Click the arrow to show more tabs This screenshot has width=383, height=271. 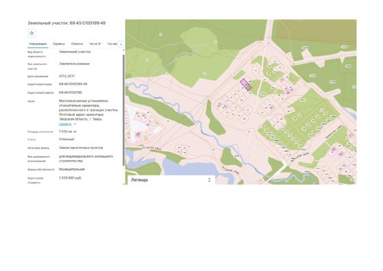[x=121, y=44]
